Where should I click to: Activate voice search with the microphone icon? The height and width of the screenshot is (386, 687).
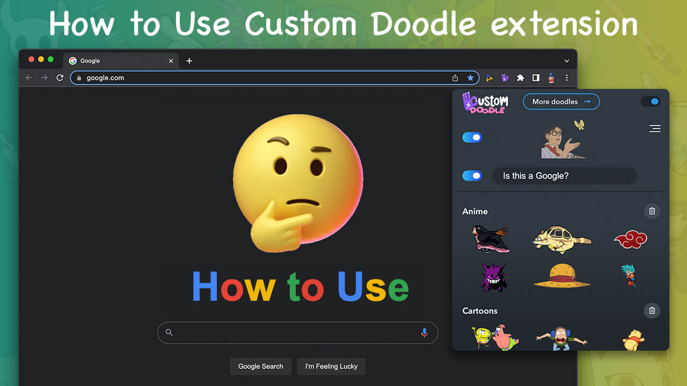coord(424,332)
